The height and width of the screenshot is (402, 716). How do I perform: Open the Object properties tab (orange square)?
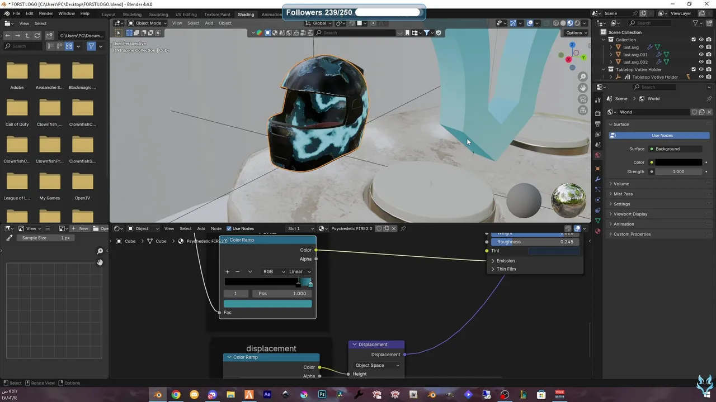tap(598, 168)
